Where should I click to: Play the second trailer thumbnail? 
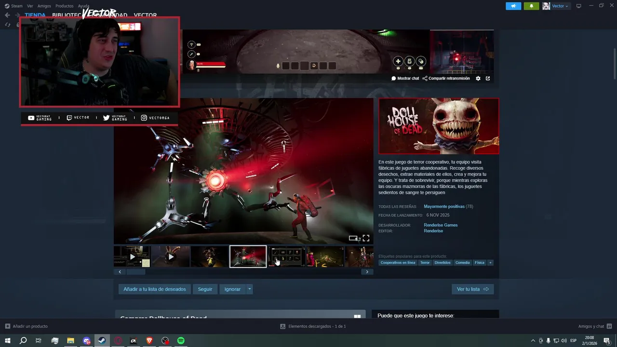(x=171, y=256)
